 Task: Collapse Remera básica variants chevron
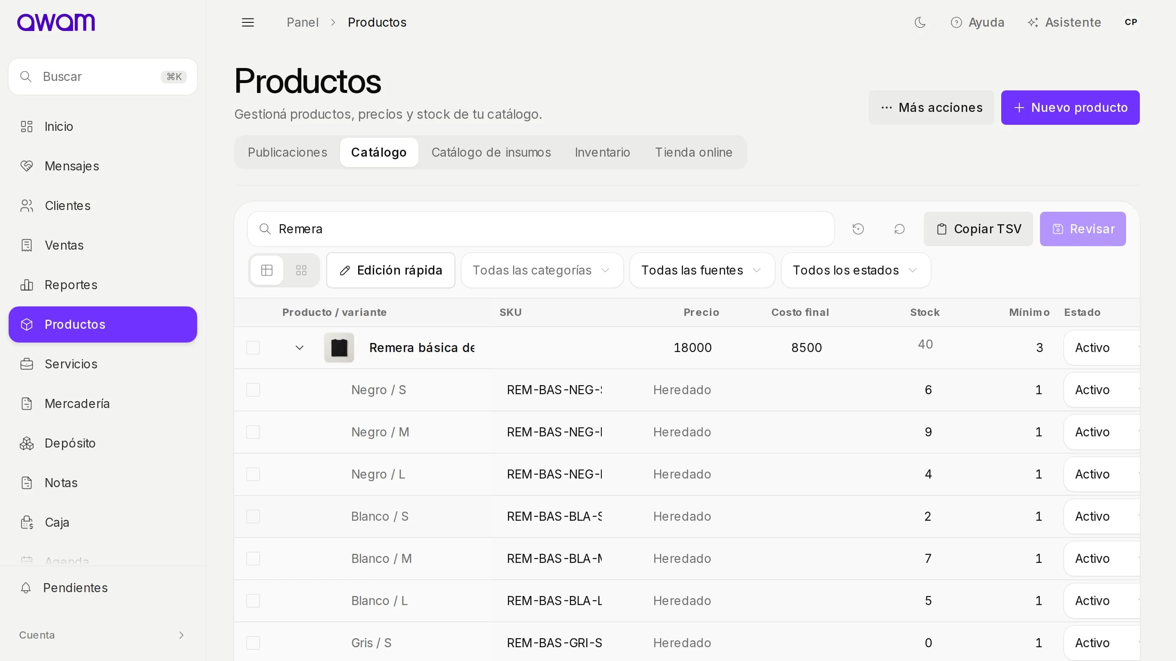click(x=300, y=348)
